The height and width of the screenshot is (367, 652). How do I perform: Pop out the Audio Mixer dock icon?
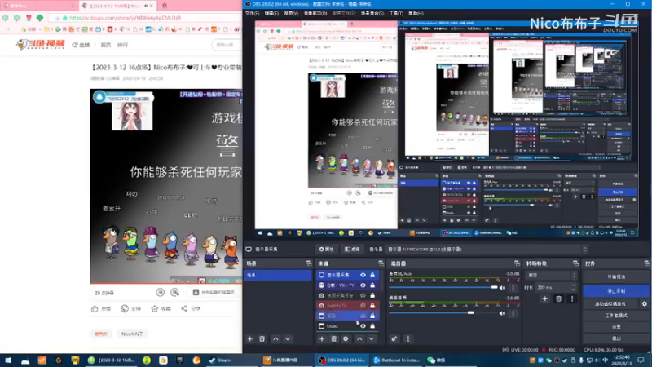tap(517, 263)
